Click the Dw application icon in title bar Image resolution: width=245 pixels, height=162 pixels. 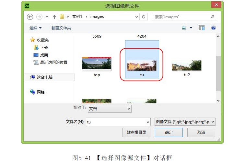(x=27, y=6)
